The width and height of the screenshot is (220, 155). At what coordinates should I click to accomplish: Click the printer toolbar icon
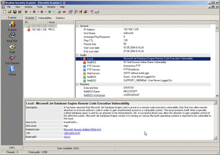pos(97,12)
